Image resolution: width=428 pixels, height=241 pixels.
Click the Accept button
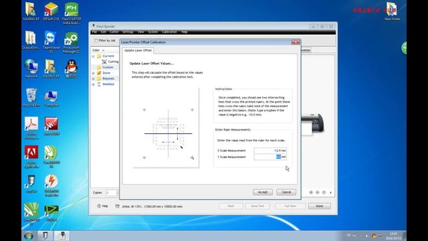tap(263, 192)
